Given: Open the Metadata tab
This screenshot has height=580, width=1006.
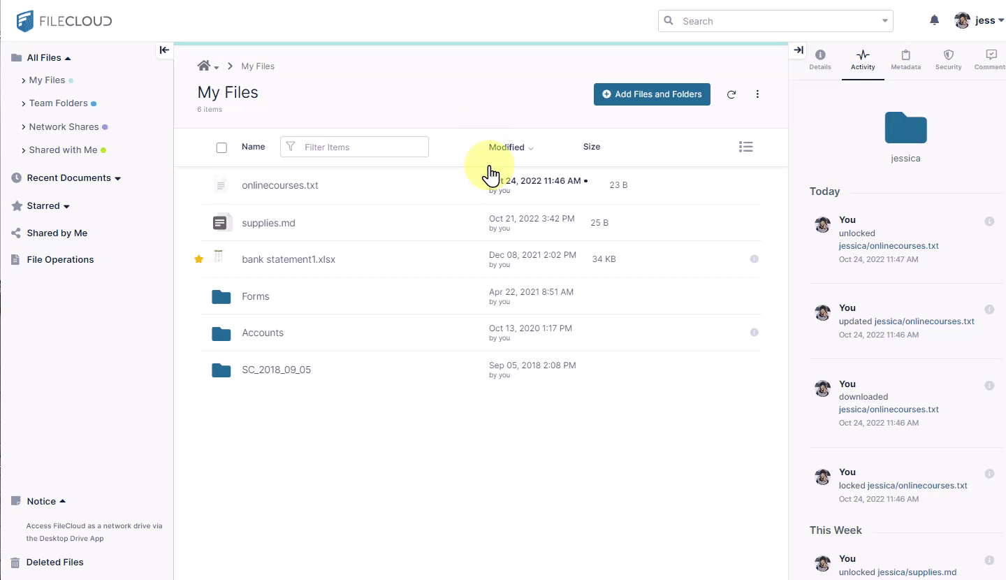Looking at the screenshot, I should (x=905, y=60).
